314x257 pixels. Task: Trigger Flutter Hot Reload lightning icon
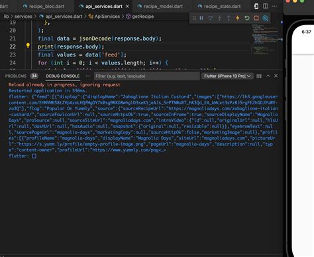[238, 18]
